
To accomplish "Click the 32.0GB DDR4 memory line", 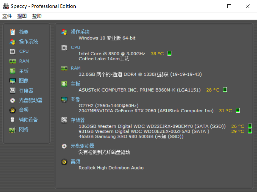I will coord(140,74).
